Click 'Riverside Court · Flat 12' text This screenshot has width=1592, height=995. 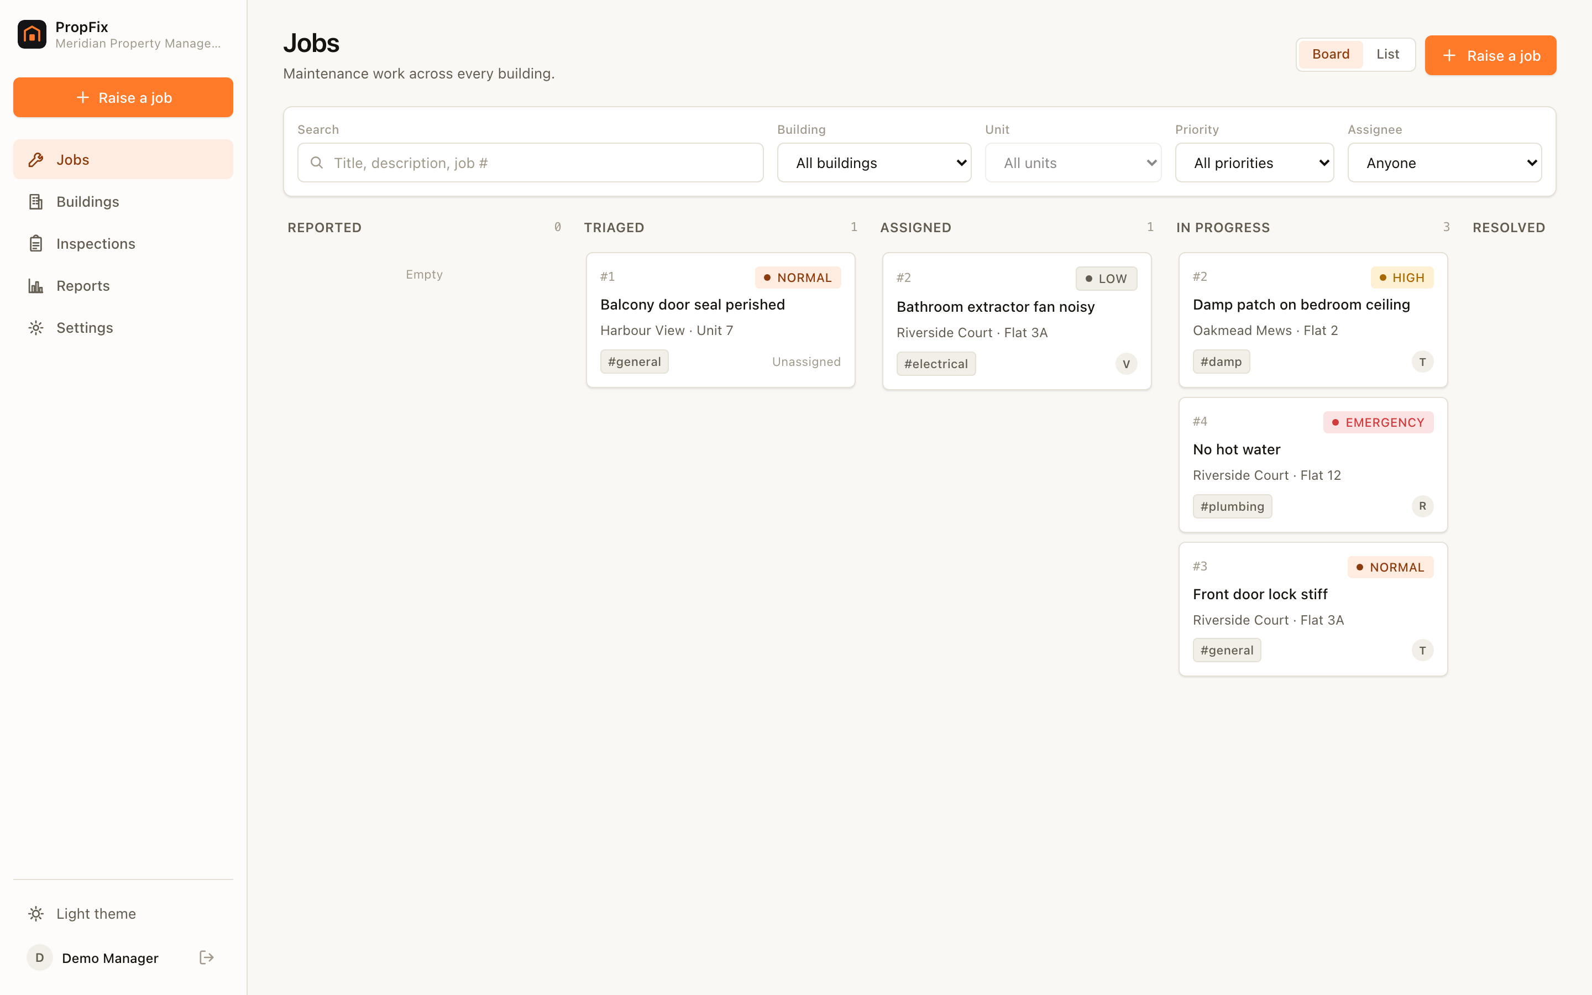click(x=1266, y=475)
